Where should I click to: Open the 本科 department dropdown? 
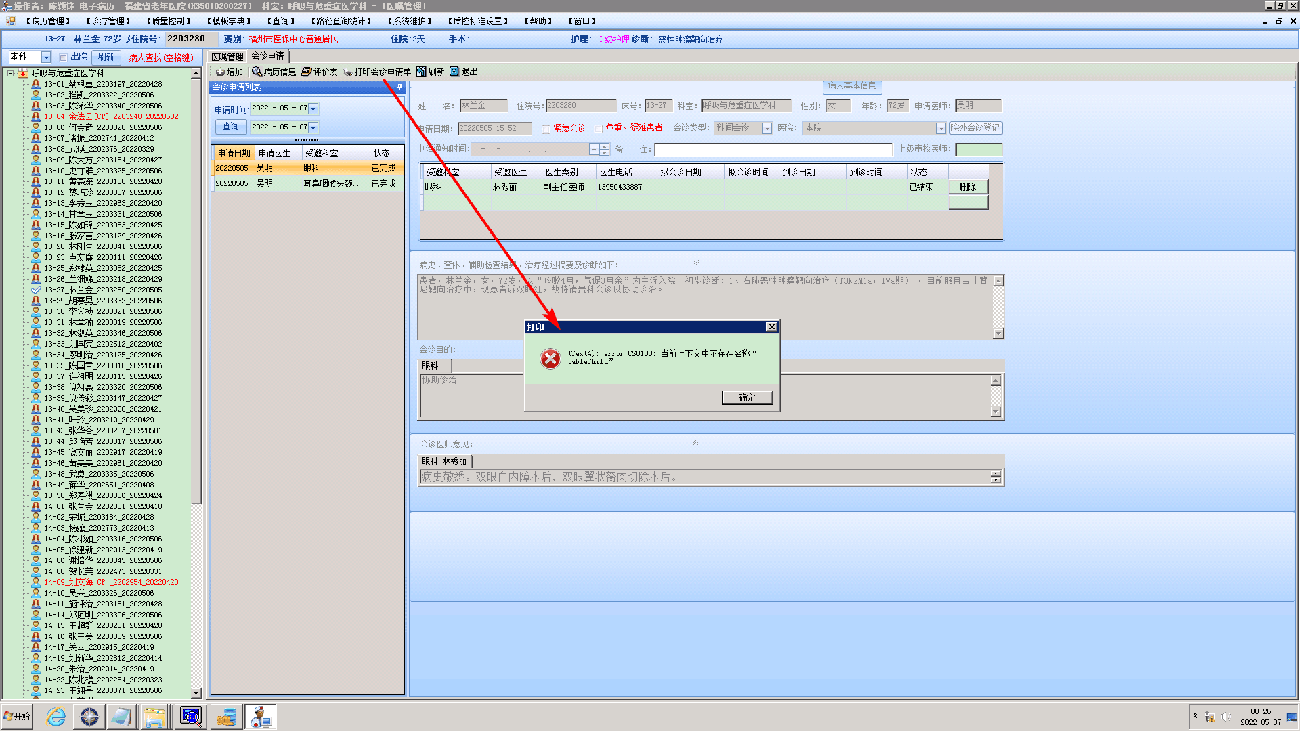coord(46,58)
